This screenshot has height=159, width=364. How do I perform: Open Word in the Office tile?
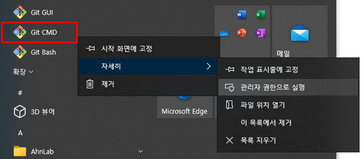pos(241,15)
